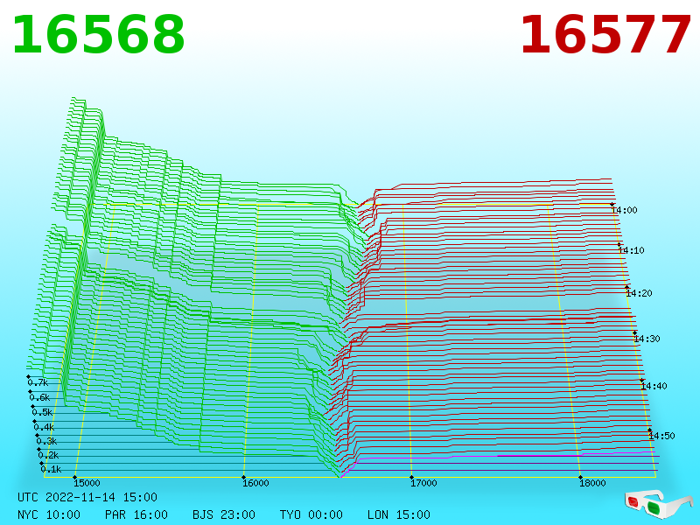Image resolution: width=700 pixels, height=525 pixels.
Task: Click the green bid price 16568
Action: coord(99,35)
